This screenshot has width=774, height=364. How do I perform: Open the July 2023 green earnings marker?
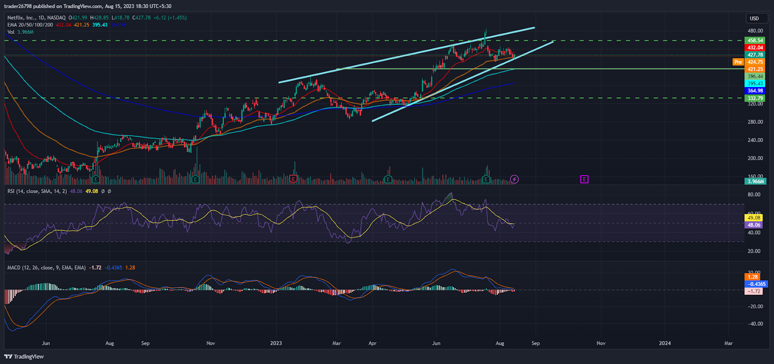(486, 180)
